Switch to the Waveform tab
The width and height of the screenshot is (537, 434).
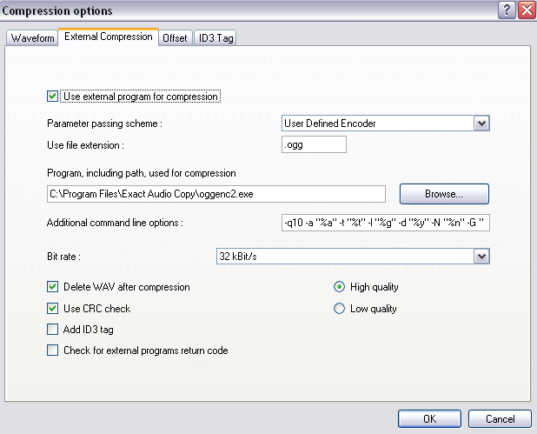tap(32, 37)
